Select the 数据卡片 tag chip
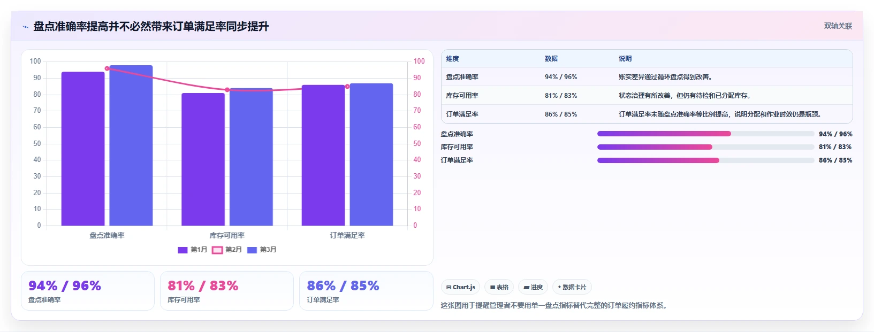 tap(572, 287)
